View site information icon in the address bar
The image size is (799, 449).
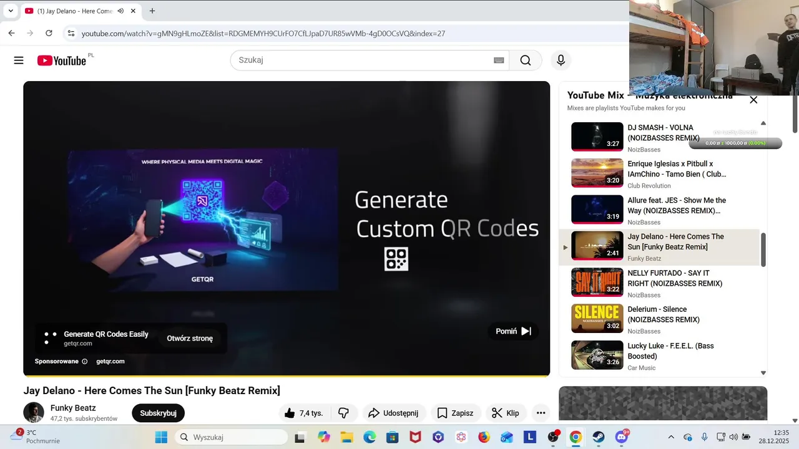[71, 33]
